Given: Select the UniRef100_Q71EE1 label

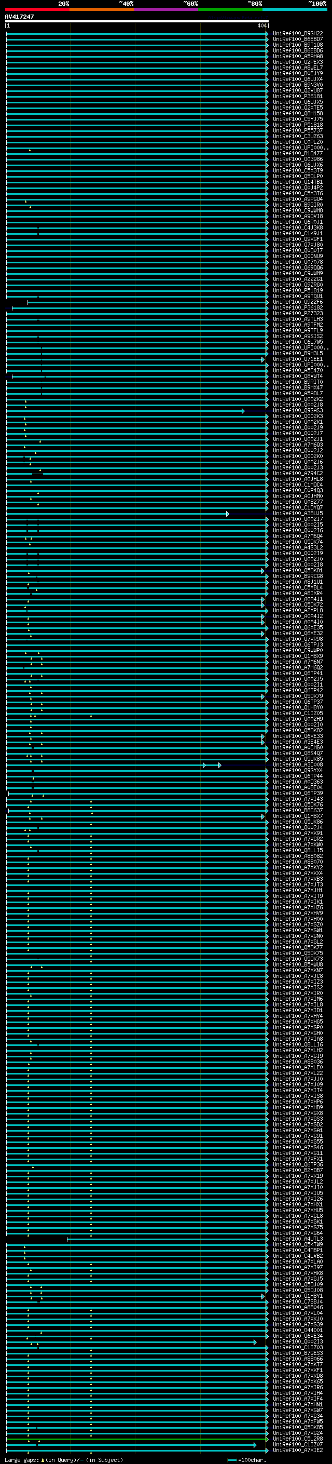Looking at the screenshot, I should [298, 359].
